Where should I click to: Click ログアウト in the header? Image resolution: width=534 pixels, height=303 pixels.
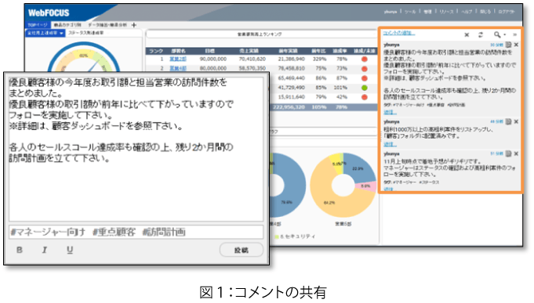click(506, 12)
